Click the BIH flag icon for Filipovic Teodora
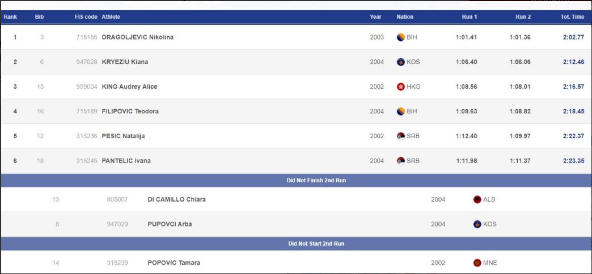592x274 pixels. [400, 111]
